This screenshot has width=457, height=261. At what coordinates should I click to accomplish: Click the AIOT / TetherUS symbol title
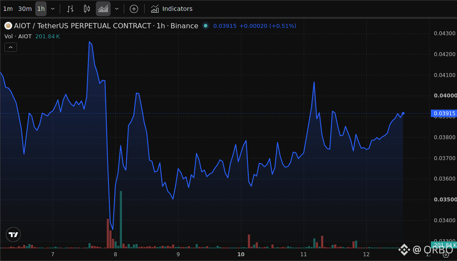106,26
